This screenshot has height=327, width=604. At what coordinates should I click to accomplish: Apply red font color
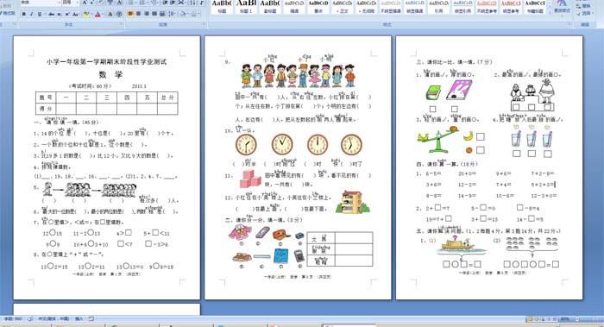98,14
